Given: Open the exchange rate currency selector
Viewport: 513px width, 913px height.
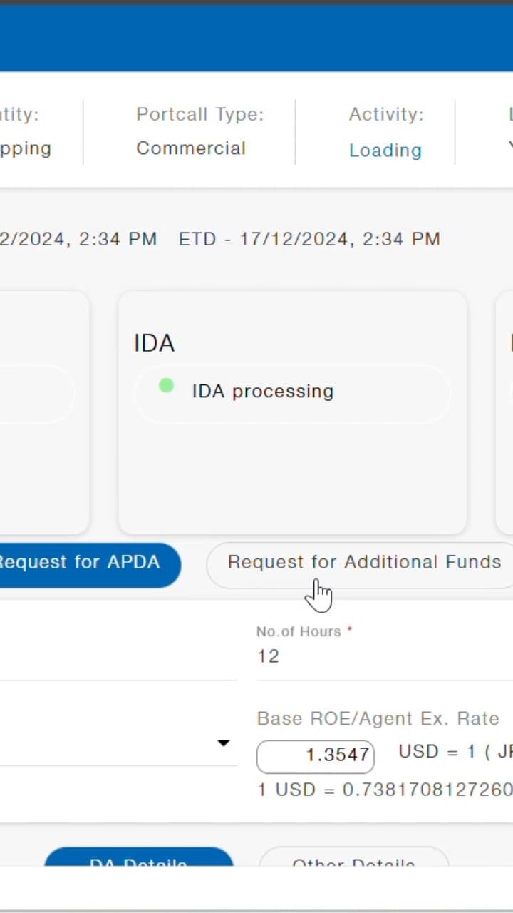Looking at the screenshot, I should (223, 743).
